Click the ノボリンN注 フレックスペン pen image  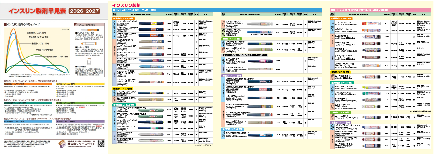[x=259, y=44]
